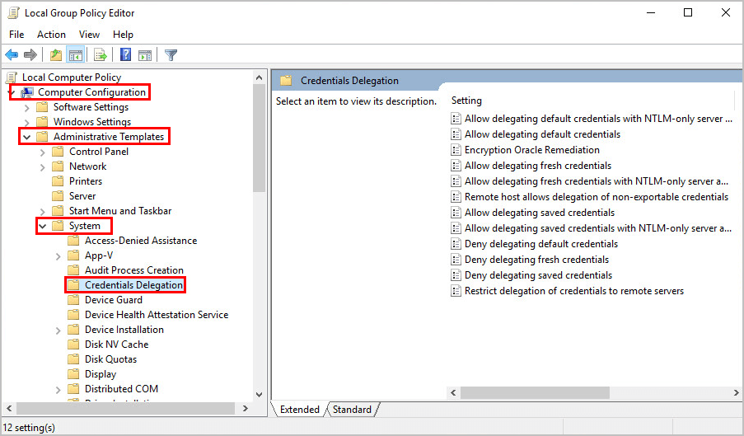744x436 pixels.
Task: Switch to the Standard tab
Action: coord(352,409)
